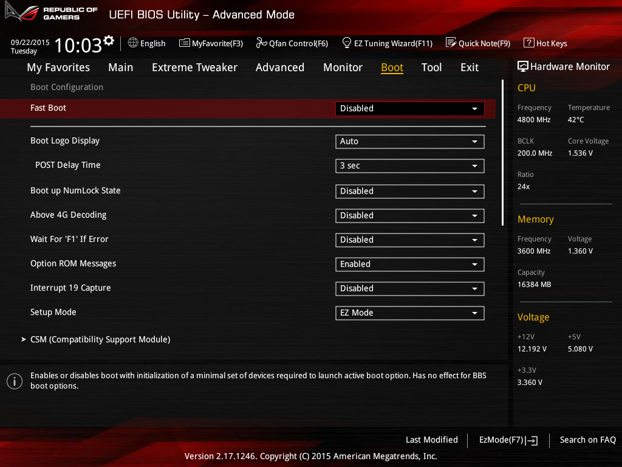The width and height of the screenshot is (622, 467).
Task: Open the Setup Mode dropdown
Action: coord(410,313)
